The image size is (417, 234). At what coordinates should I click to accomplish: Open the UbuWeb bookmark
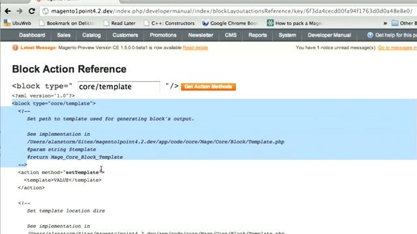click(18, 23)
